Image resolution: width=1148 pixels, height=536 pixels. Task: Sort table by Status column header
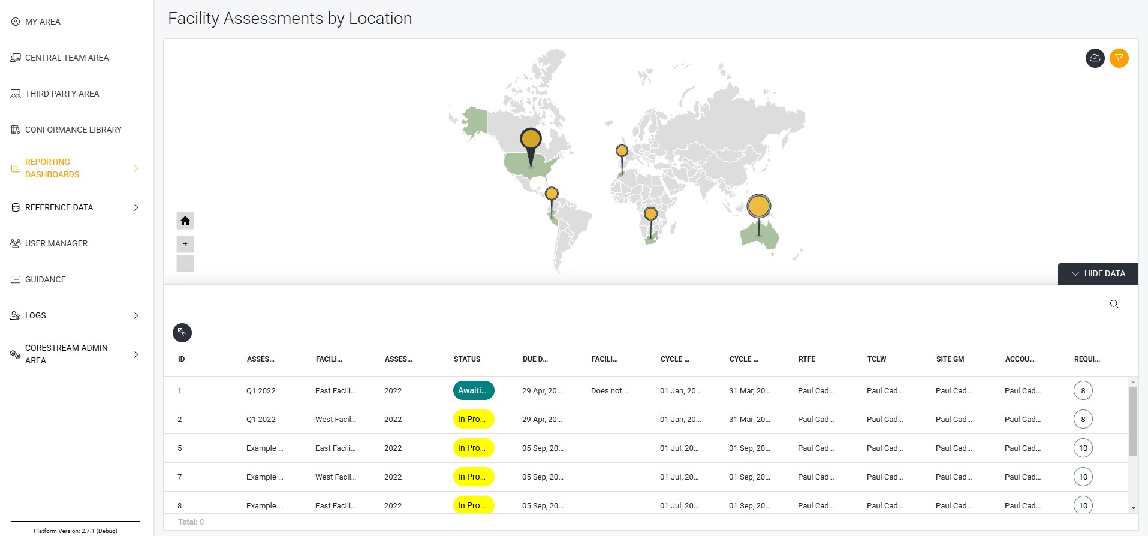(x=467, y=359)
